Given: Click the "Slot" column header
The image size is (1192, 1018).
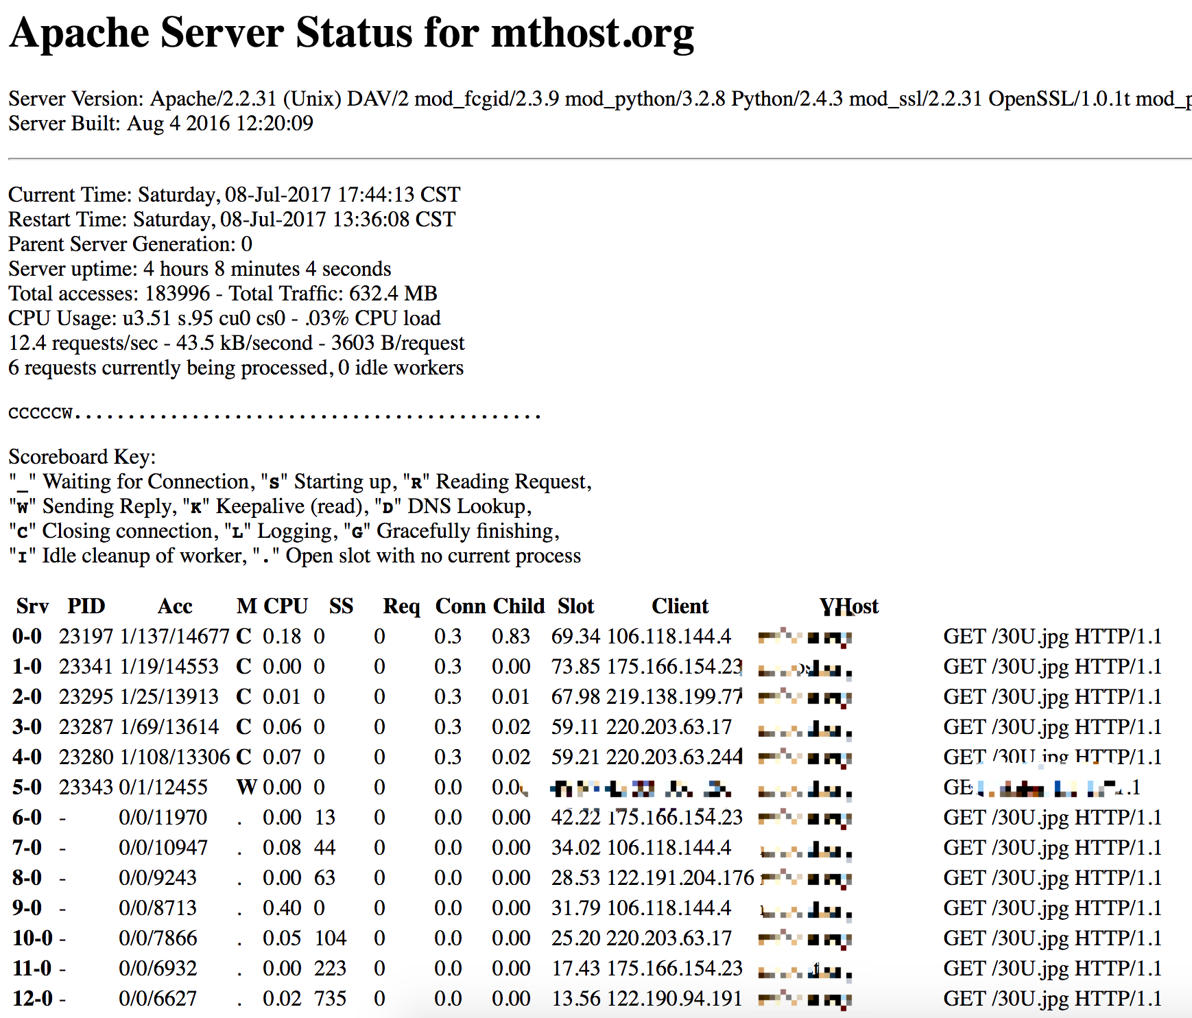Looking at the screenshot, I should pos(575,606).
